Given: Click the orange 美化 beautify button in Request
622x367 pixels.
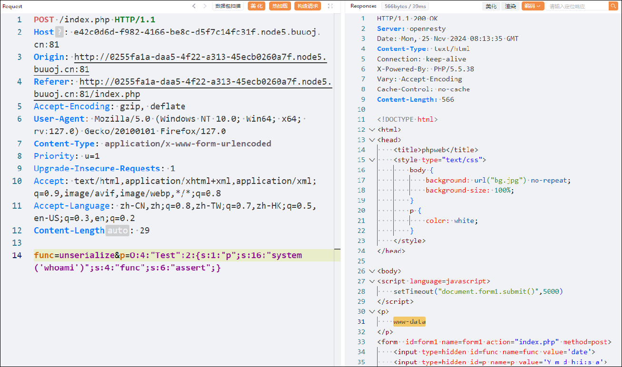Looking at the screenshot, I should coord(256,6).
